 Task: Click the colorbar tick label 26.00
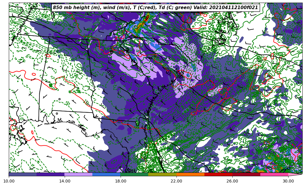pyautogui.click(x=232, y=181)
